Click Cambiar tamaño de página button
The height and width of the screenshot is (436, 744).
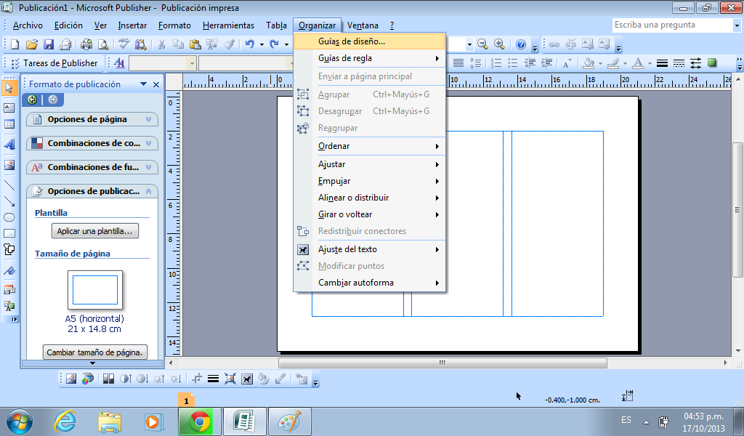point(95,352)
